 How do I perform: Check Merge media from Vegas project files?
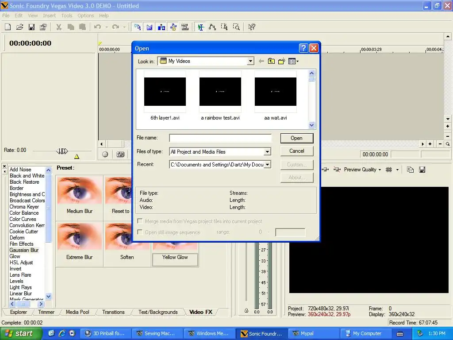[140, 221]
